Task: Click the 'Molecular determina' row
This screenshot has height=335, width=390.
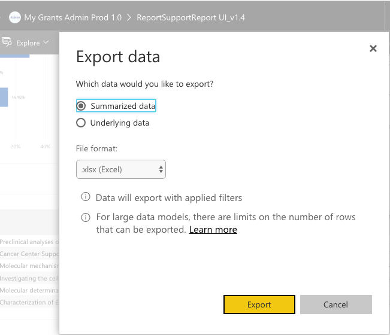Action: click(29, 290)
